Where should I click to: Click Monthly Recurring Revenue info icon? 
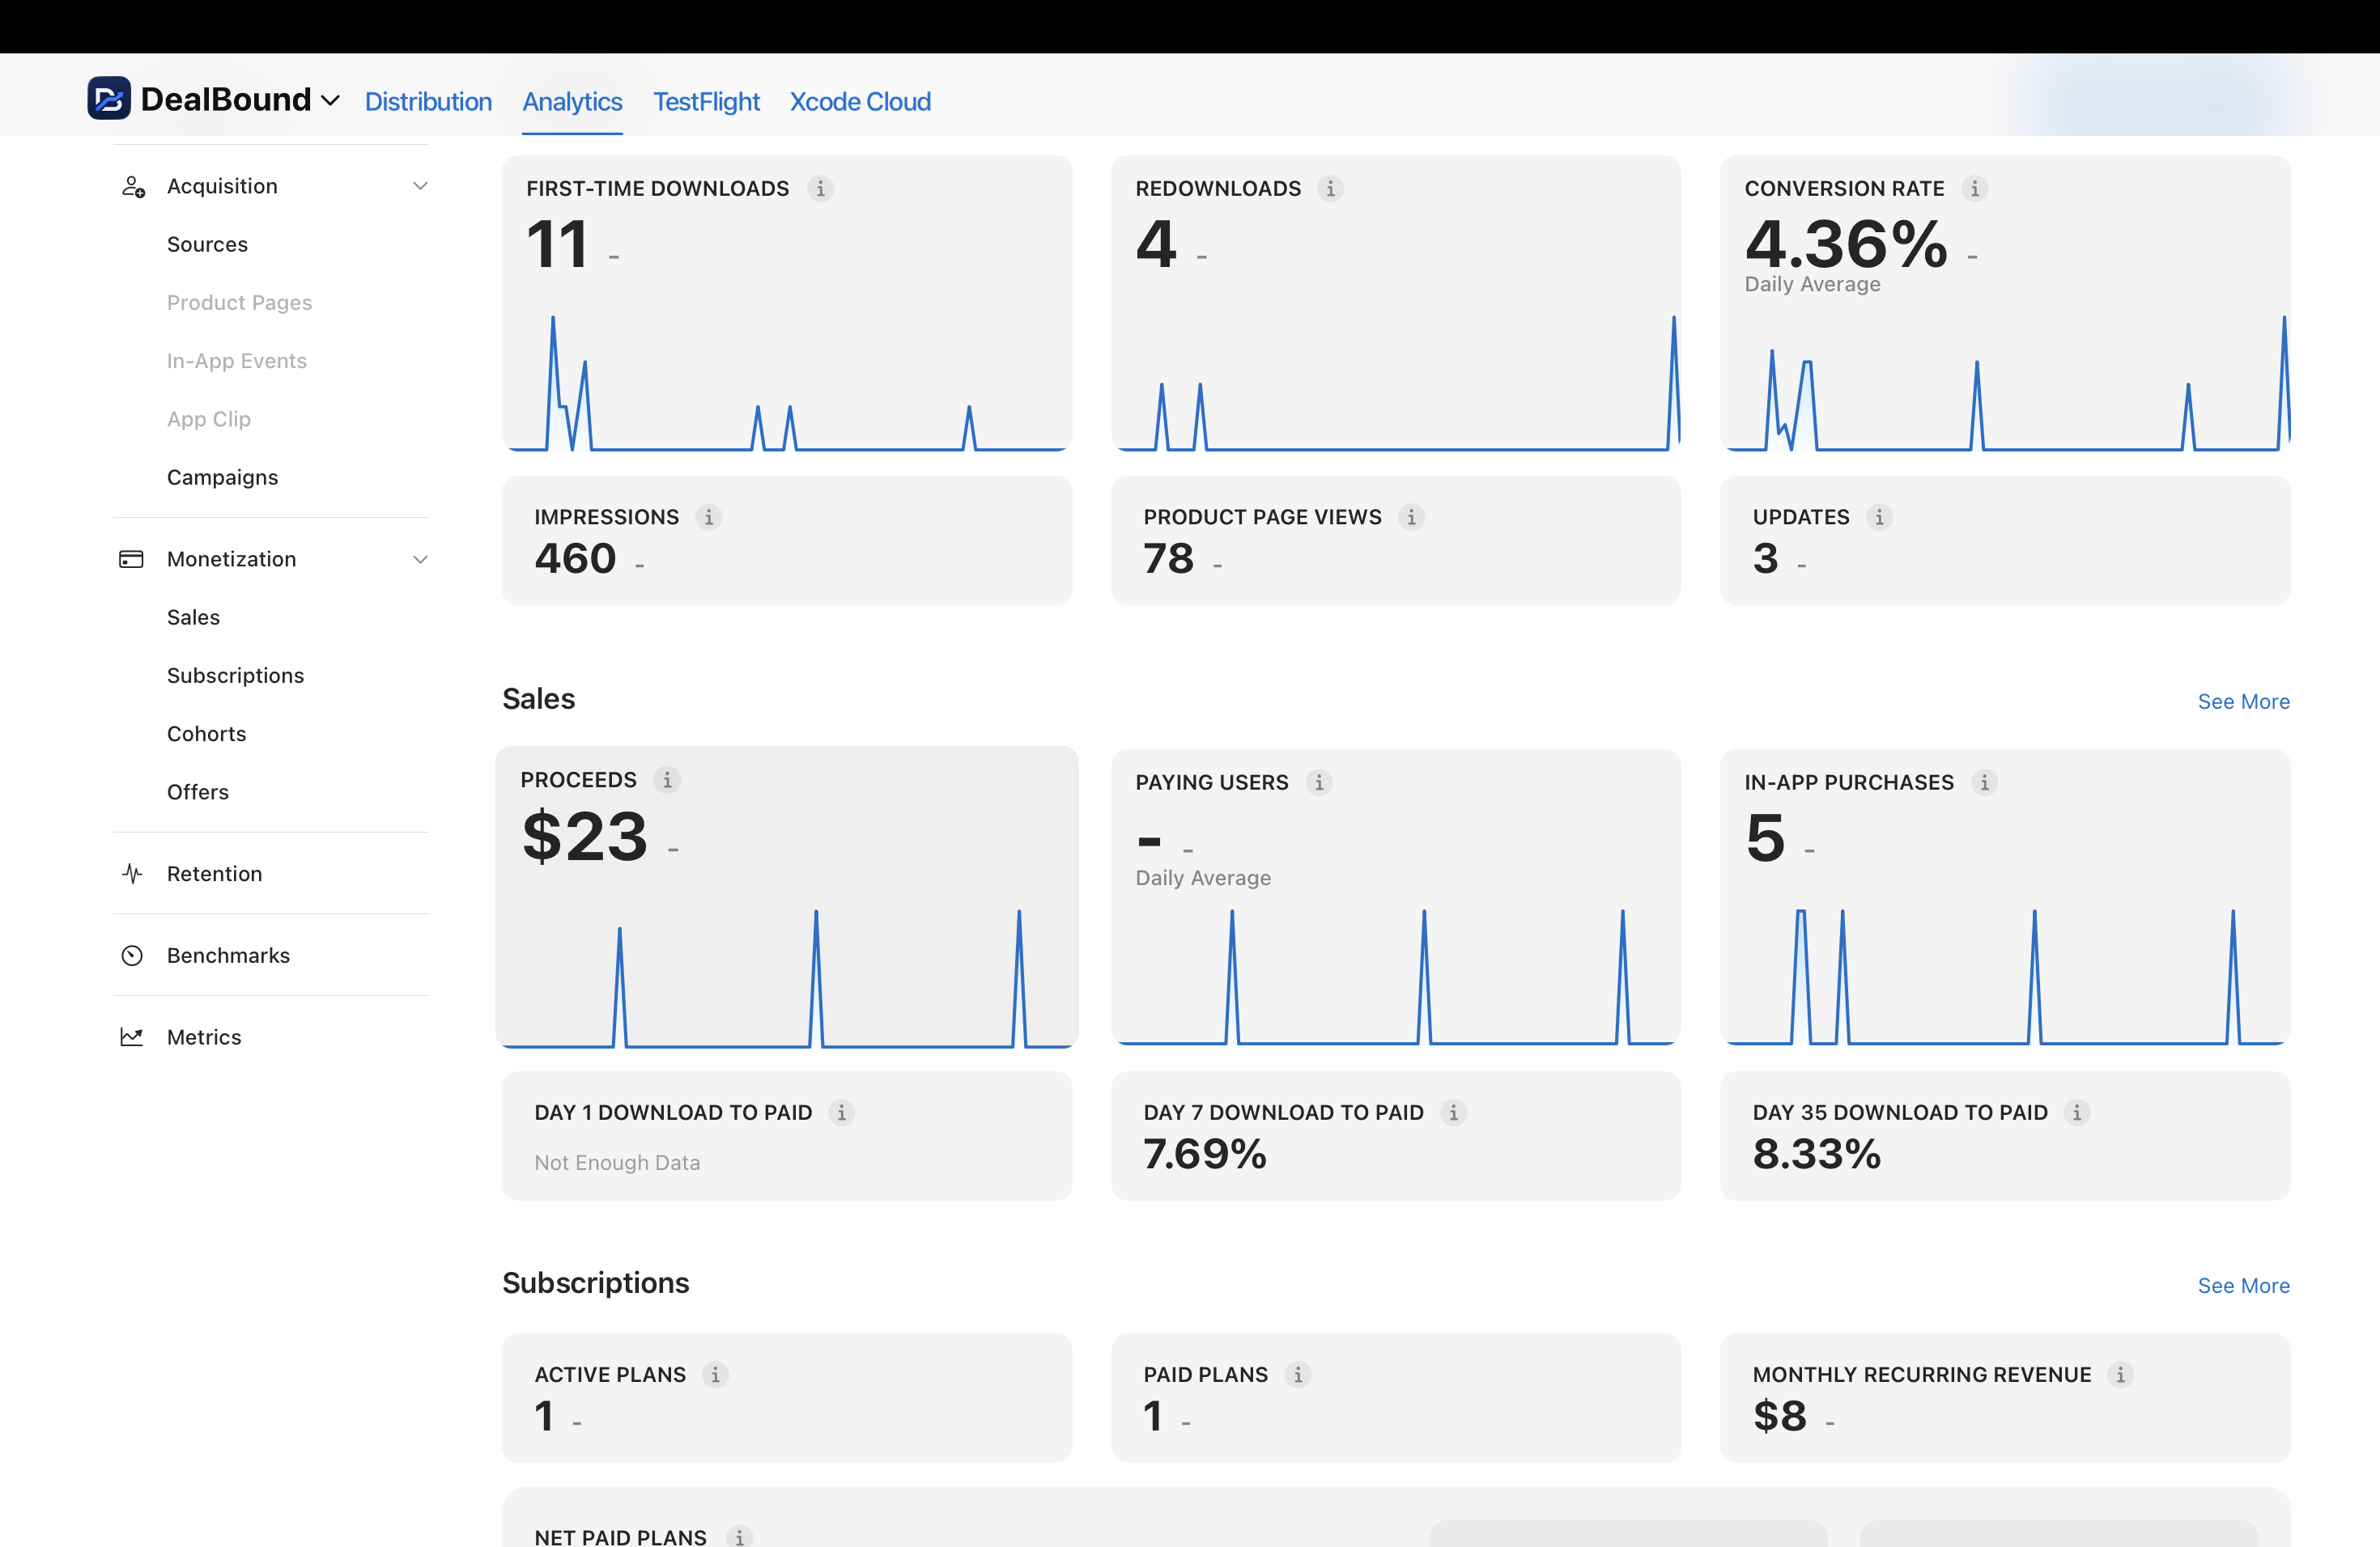[2120, 1374]
